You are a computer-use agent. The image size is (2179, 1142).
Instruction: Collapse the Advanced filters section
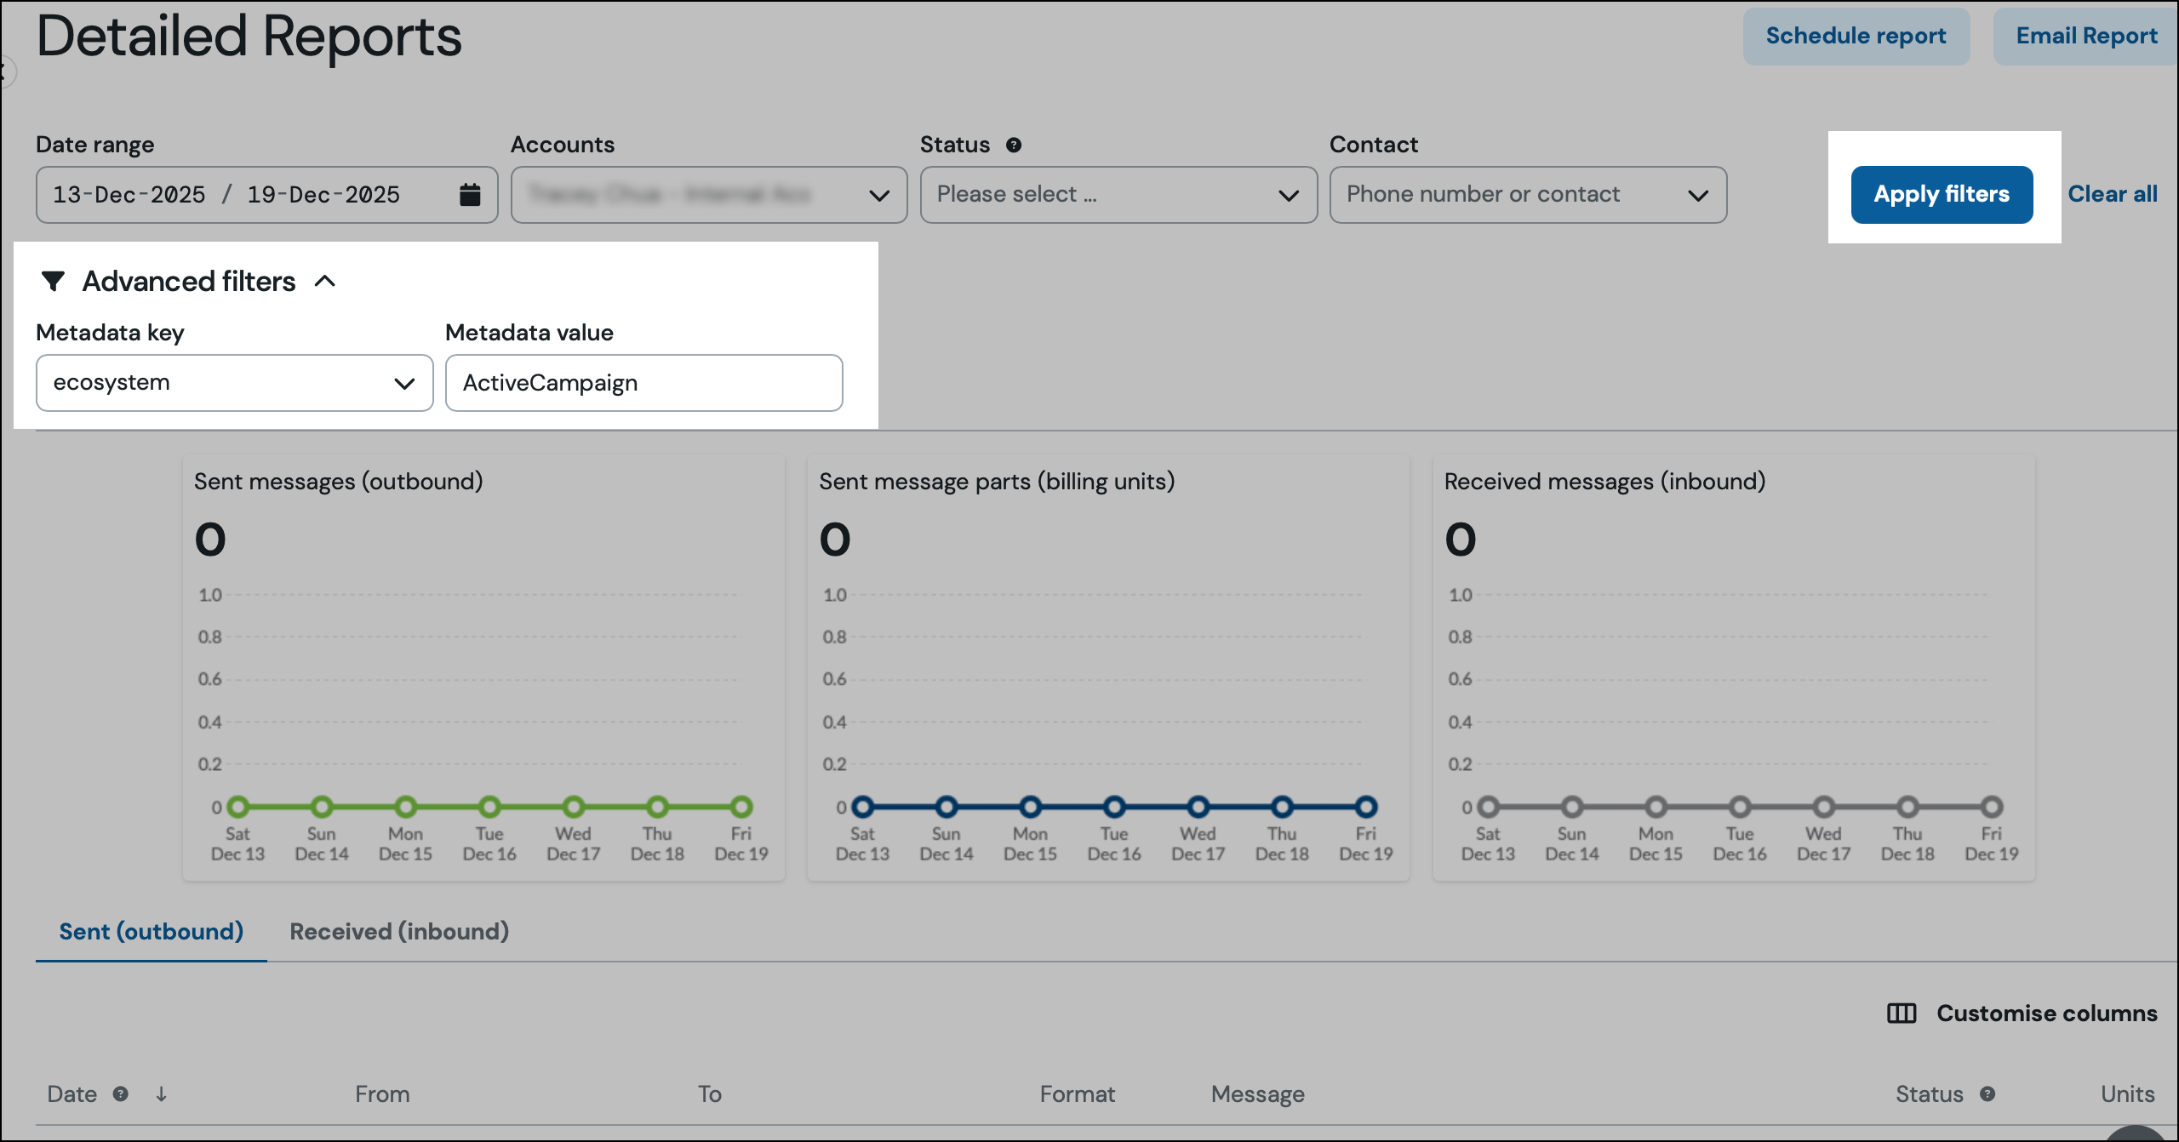point(325,281)
